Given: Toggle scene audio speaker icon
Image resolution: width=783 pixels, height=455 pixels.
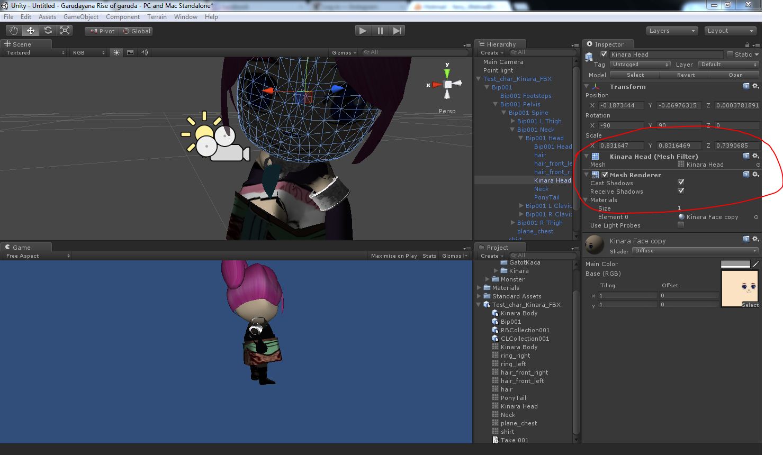Looking at the screenshot, I should point(144,52).
